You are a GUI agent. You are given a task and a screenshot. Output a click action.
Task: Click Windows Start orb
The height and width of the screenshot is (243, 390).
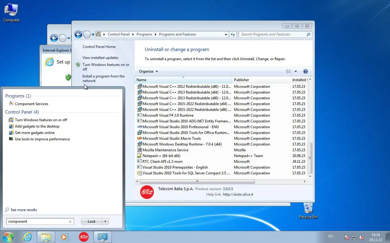point(8,237)
